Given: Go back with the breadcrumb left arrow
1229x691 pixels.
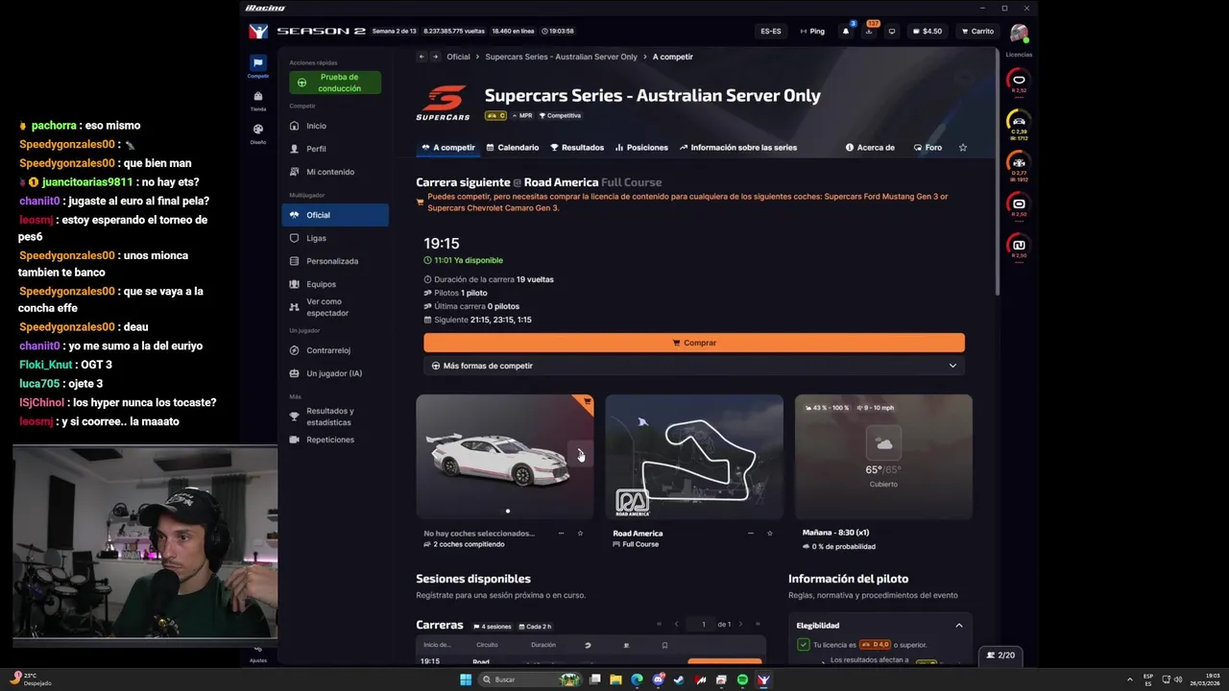Looking at the screenshot, I should pos(422,57).
